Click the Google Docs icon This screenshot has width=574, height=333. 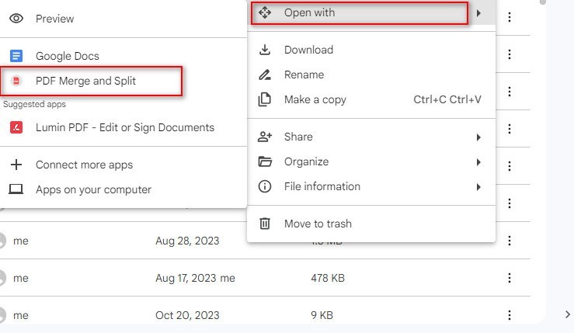[16, 56]
